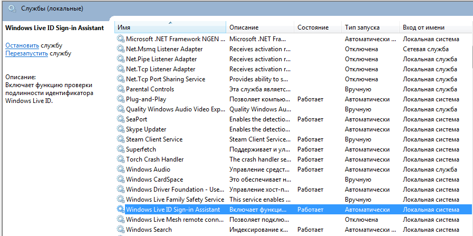Click the Windows Live Mesh remote conn... name

coord(176,220)
